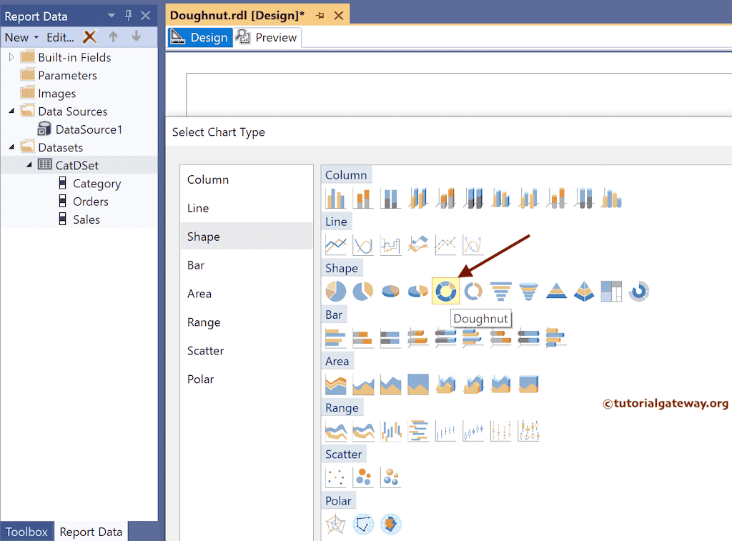Image resolution: width=732 pixels, height=541 pixels.
Task: Click the Move Down arrow icon
Action: click(x=137, y=36)
